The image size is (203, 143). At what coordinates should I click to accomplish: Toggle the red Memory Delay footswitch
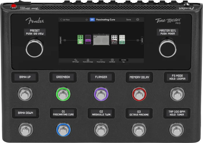click(139, 94)
